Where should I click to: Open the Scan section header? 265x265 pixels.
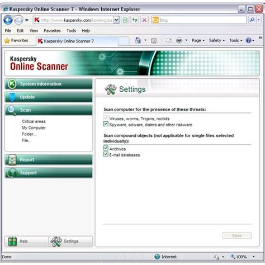(x=49, y=110)
